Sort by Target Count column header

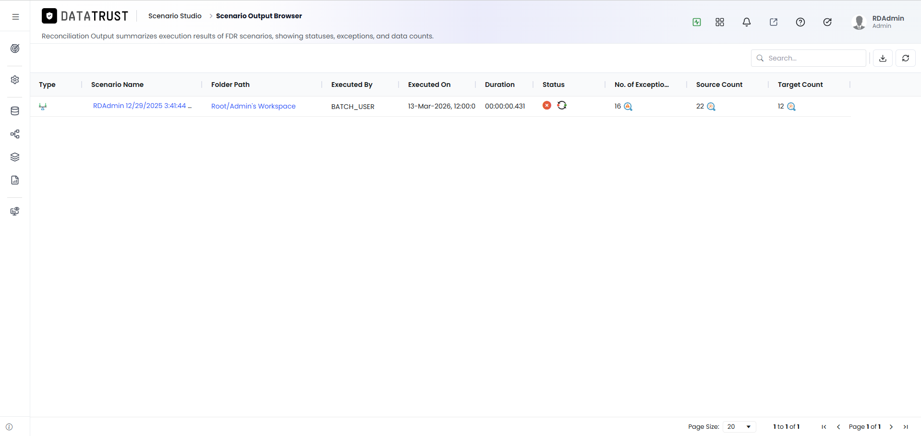click(800, 85)
